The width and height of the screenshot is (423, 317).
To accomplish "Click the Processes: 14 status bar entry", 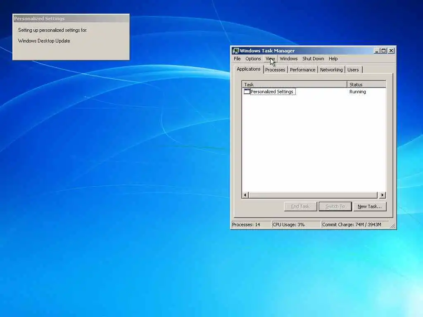I will coord(251,225).
